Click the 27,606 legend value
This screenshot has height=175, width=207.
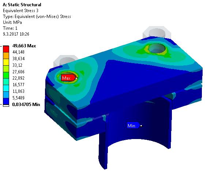point(19,72)
